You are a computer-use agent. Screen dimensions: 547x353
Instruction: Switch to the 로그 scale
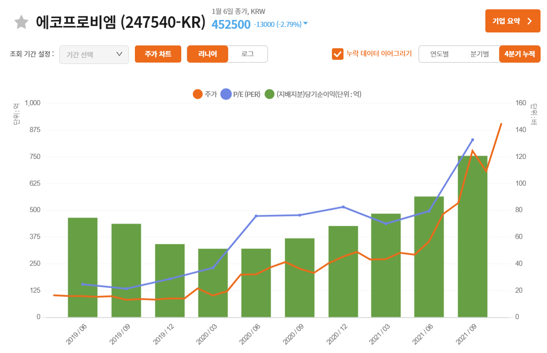(248, 54)
